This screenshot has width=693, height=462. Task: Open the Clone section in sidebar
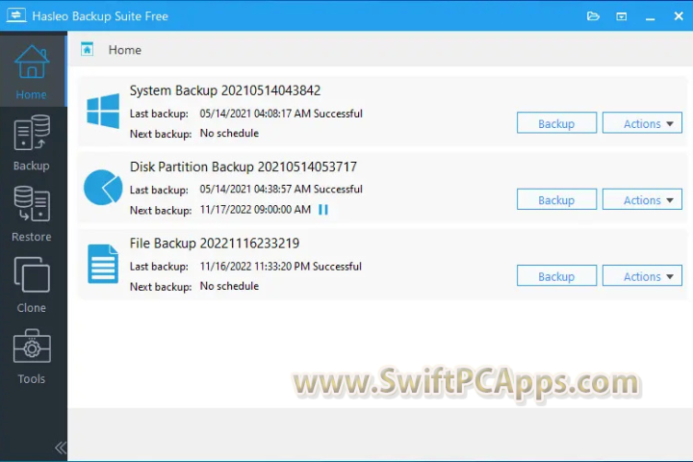pyautogui.click(x=33, y=285)
